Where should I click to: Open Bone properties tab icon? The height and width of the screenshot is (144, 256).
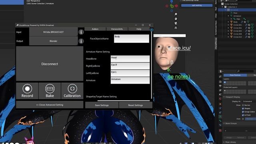(x=220, y=121)
